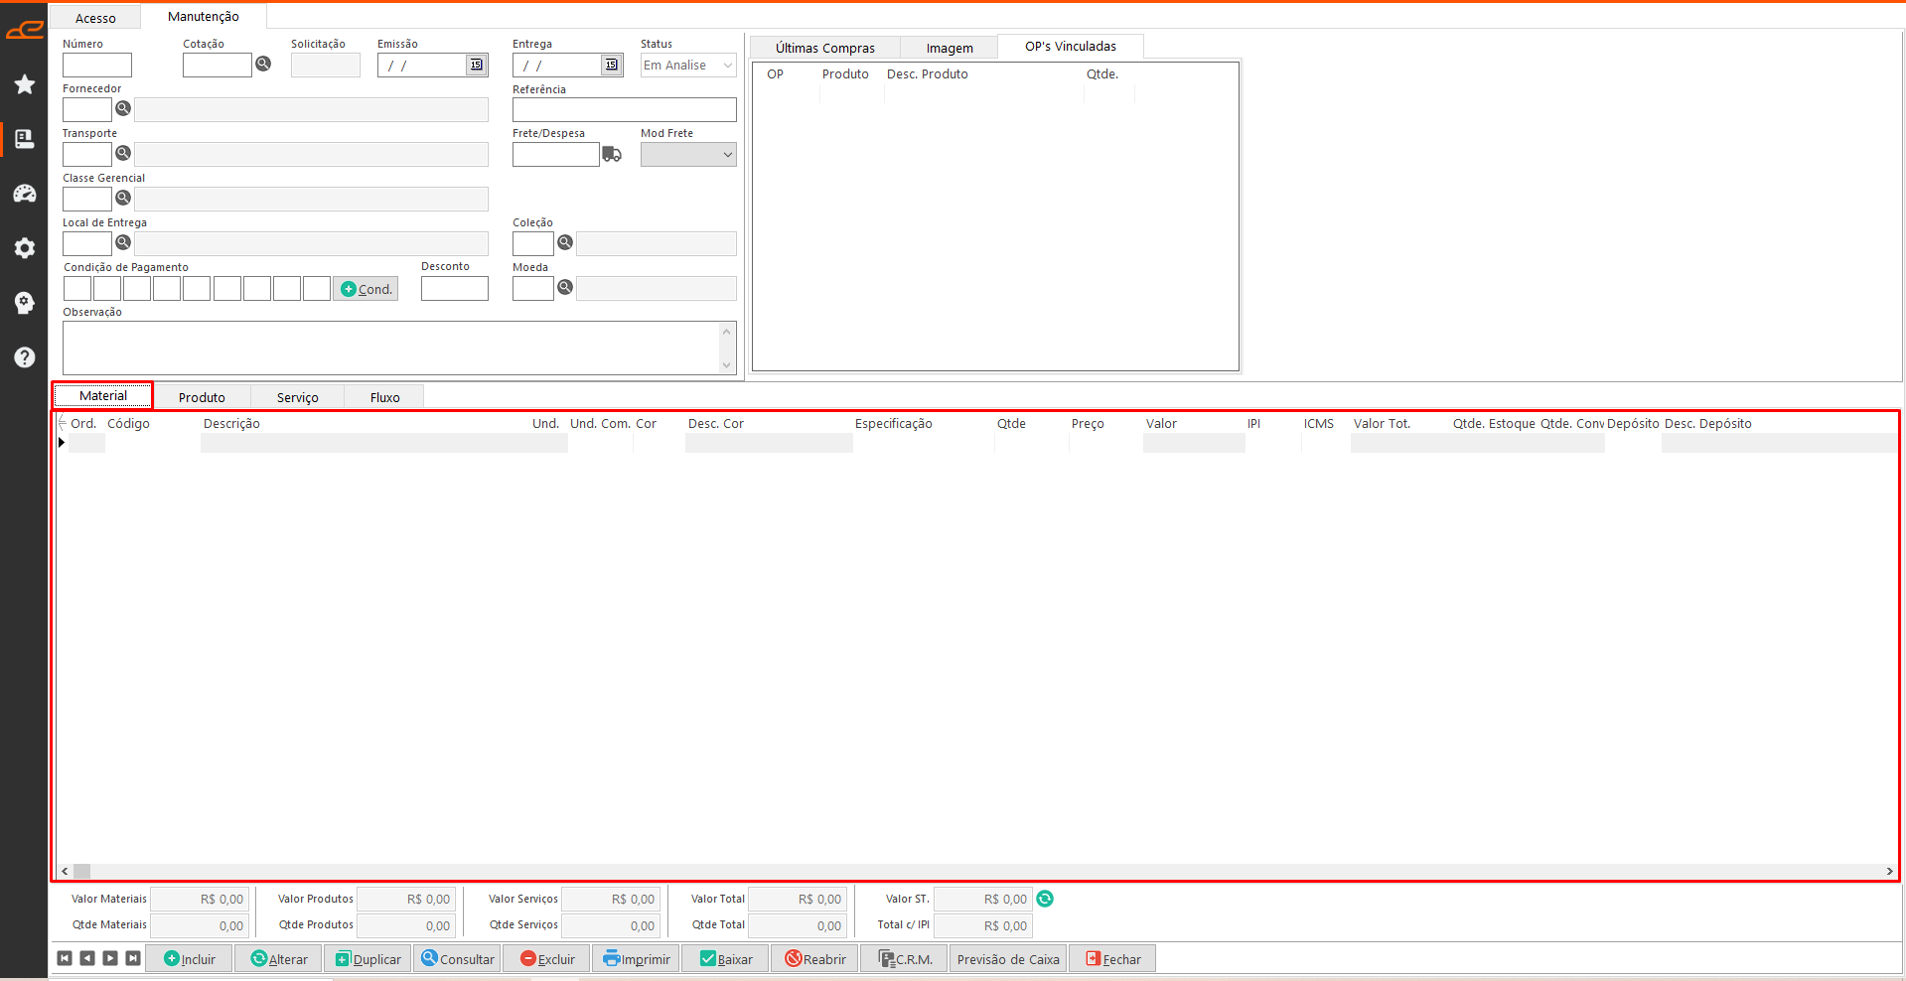
Task: Click the help question mark icon
Action: [x=25, y=357]
